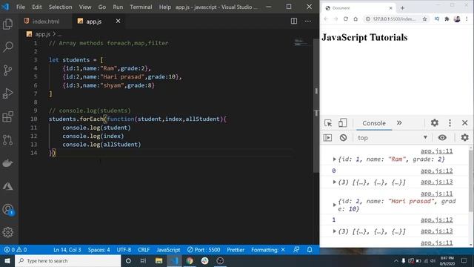474x267 pixels.
Task: Open the editor More Actions menu
Action: (308, 21)
